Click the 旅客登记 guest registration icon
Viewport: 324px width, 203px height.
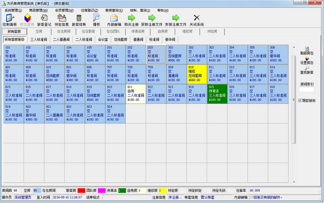point(44,18)
